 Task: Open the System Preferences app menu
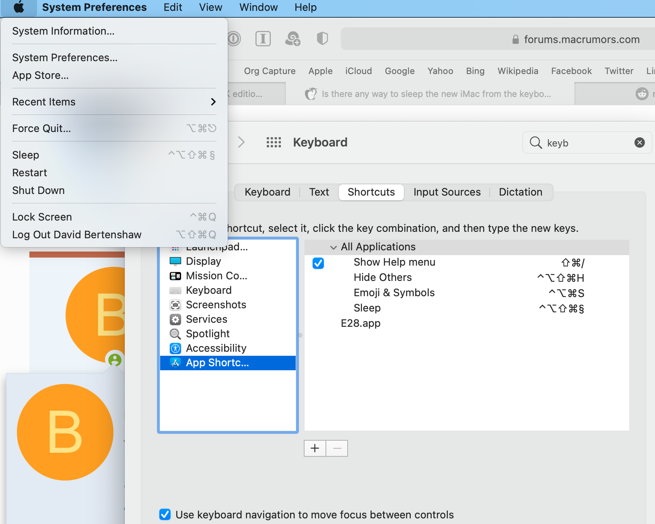point(95,7)
